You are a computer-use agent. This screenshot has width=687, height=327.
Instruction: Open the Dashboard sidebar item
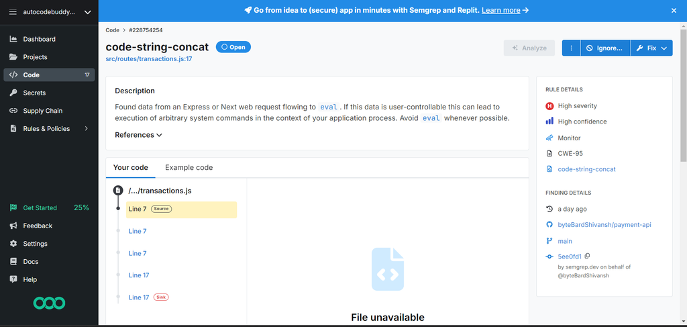point(49,39)
